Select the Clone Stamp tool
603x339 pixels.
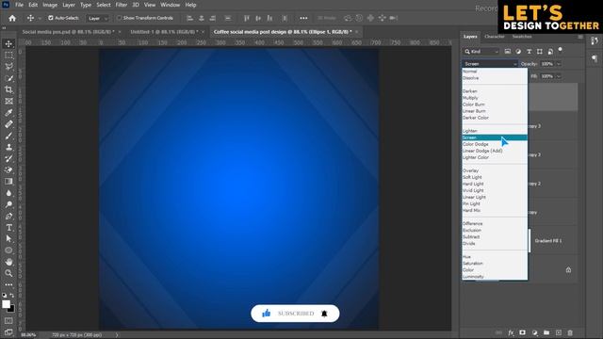(8, 147)
